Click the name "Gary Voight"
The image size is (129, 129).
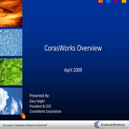pos(37,101)
